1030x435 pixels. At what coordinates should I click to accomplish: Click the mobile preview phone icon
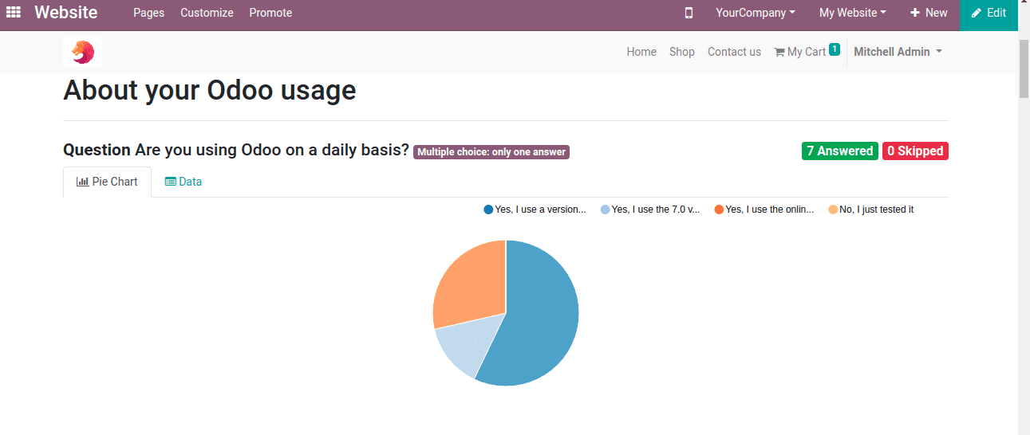[x=689, y=13]
